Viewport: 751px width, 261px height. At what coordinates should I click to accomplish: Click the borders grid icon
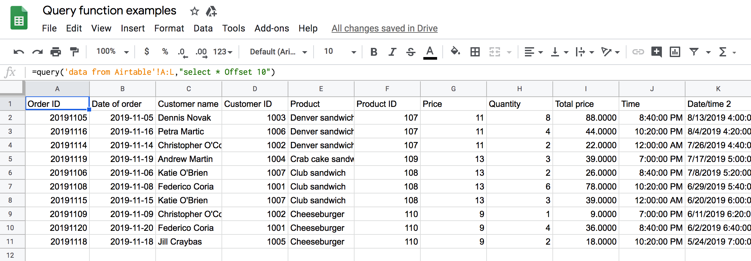475,52
